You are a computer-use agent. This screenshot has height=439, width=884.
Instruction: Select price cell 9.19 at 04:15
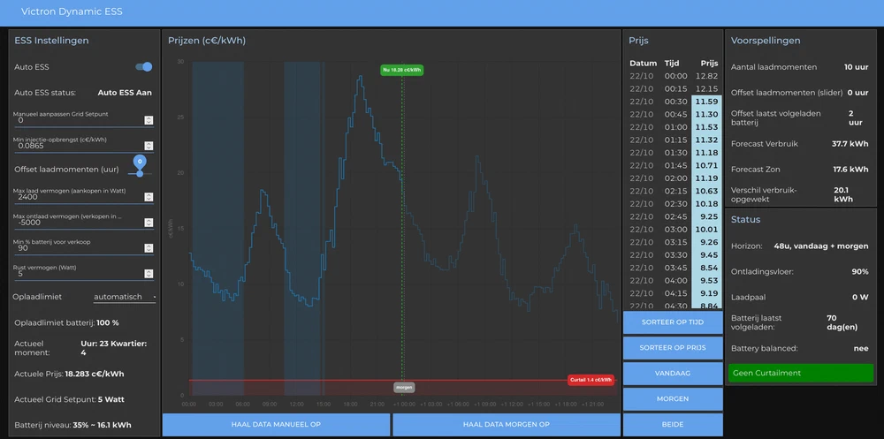(706, 293)
